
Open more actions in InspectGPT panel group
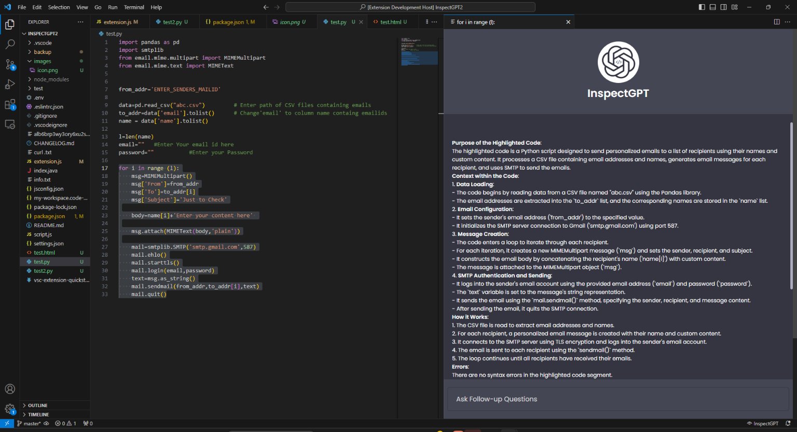tap(788, 22)
